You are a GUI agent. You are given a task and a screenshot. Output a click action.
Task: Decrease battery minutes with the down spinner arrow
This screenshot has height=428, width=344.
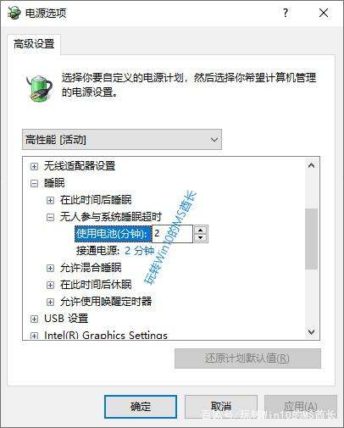201,237
